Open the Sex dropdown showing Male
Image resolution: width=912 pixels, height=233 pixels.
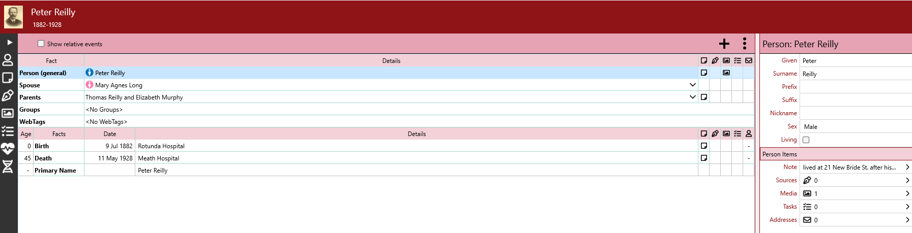pos(856,126)
